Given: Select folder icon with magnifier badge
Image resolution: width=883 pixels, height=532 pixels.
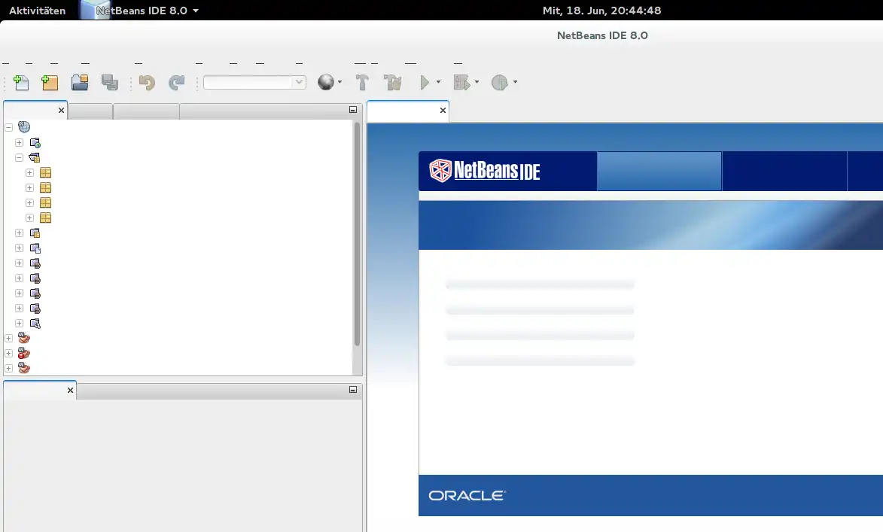Looking at the screenshot, I should 35,324.
